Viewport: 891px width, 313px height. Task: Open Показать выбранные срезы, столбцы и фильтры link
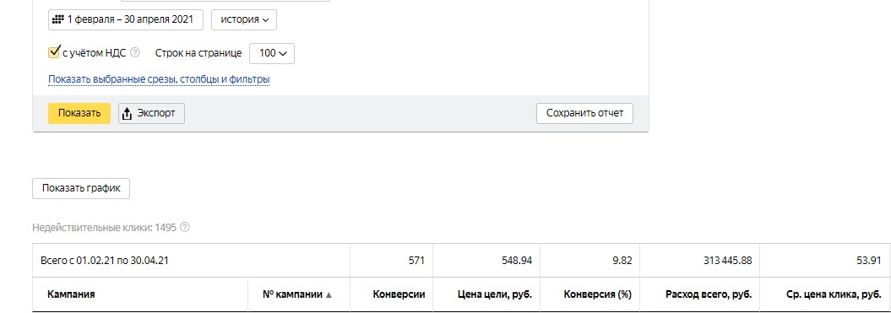tap(159, 79)
